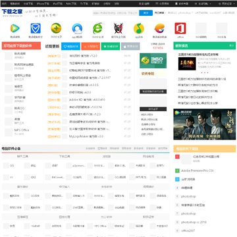Open rank 7 photoshop in the download ranking
This screenshot has width=237, height=237.
pos(188,213)
